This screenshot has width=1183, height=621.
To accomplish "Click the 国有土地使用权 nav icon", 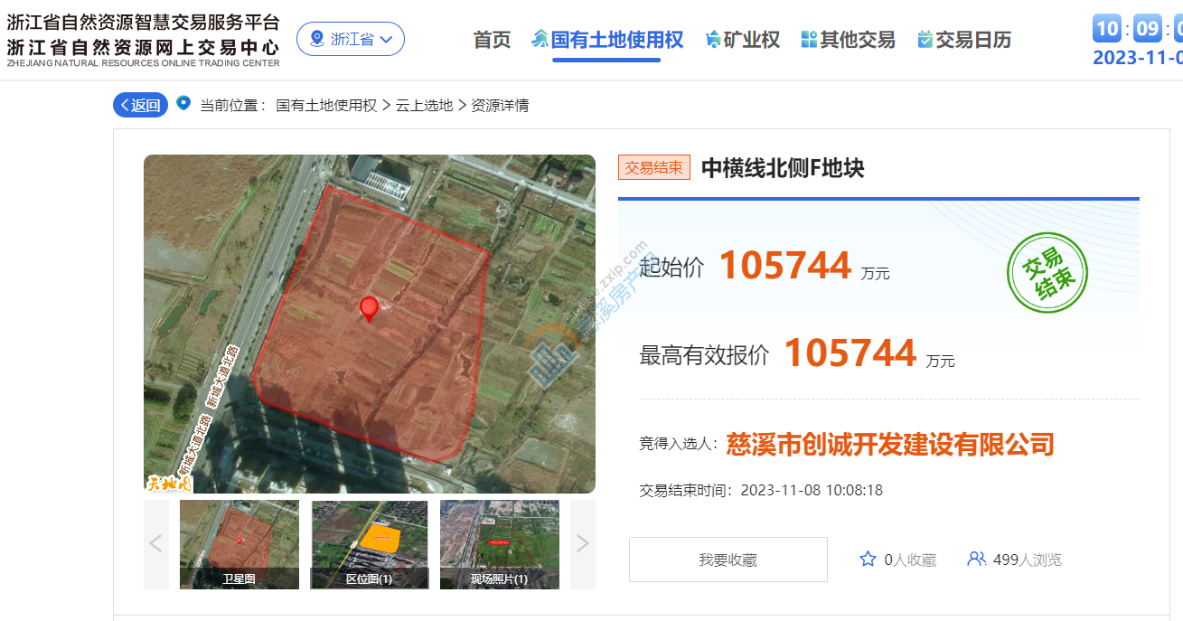I will pyautogui.click(x=540, y=40).
